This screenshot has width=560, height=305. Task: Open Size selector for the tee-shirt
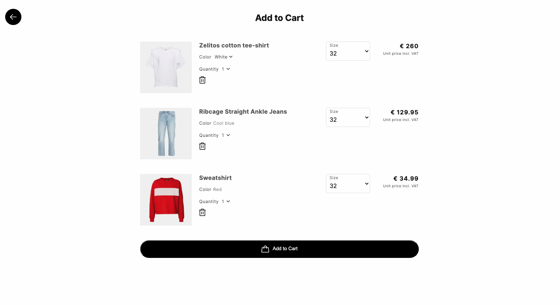[x=348, y=51]
